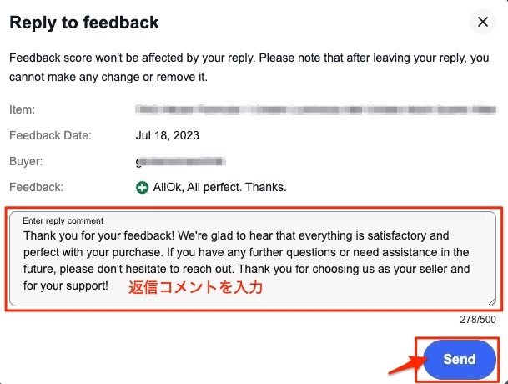Click the 278/500 character counter
Screen dimensions: 508x384
[478, 320]
